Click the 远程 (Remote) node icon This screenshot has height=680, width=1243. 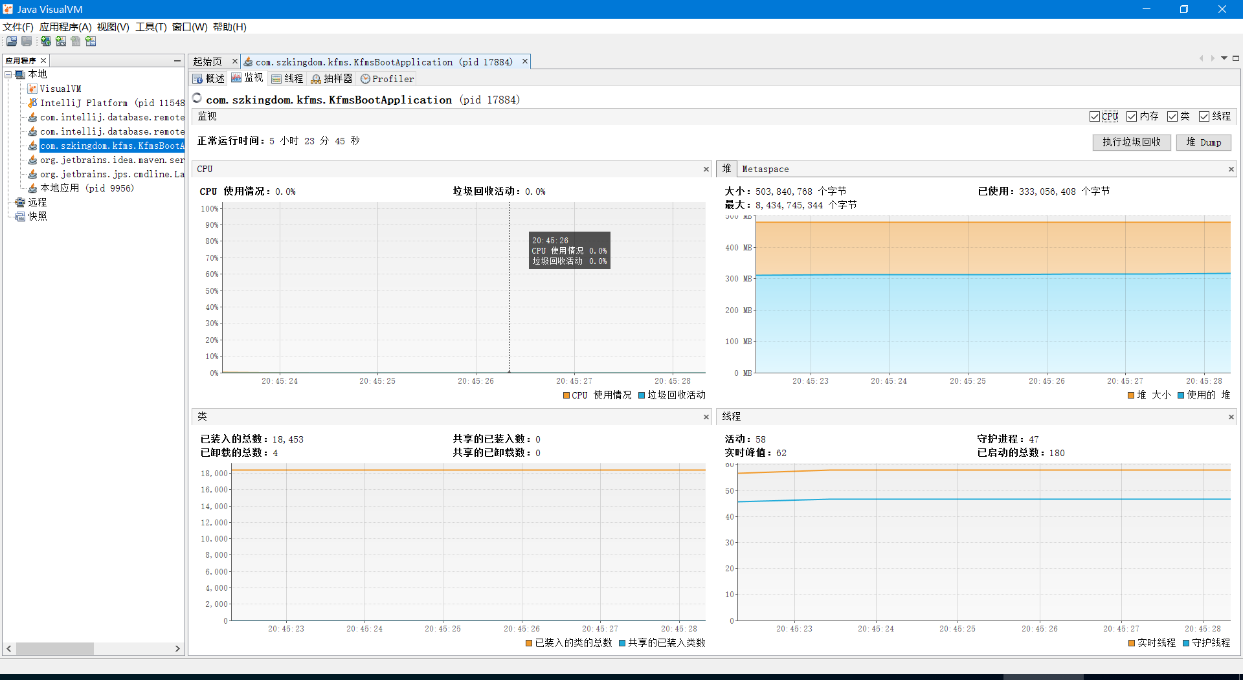(x=20, y=203)
